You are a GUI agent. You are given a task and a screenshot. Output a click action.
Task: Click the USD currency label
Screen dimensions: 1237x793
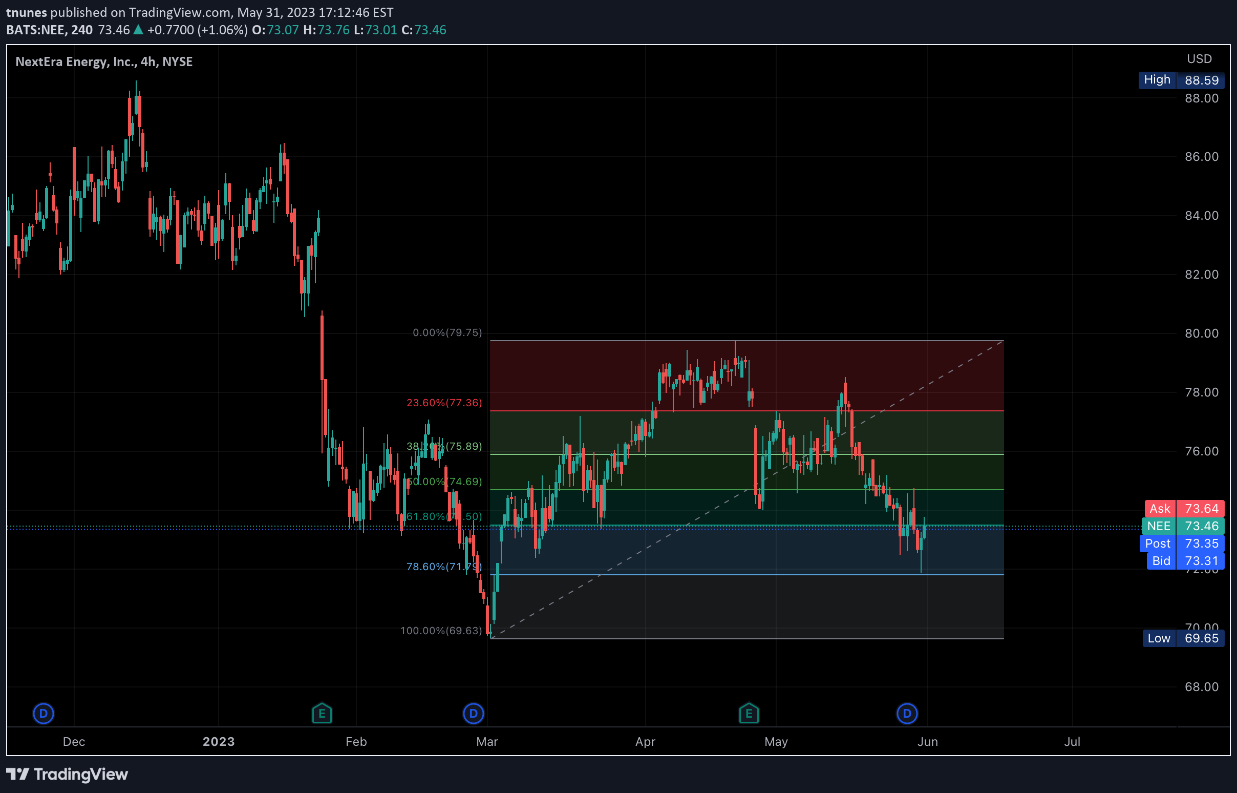(x=1200, y=58)
